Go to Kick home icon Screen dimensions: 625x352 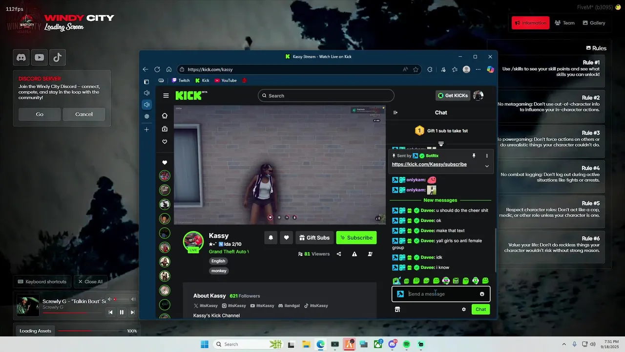pyautogui.click(x=165, y=116)
